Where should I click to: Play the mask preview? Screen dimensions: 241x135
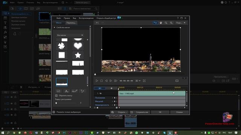pos(97,81)
